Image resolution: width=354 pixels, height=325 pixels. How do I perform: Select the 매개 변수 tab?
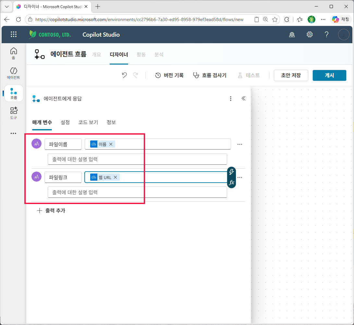[x=42, y=122]
